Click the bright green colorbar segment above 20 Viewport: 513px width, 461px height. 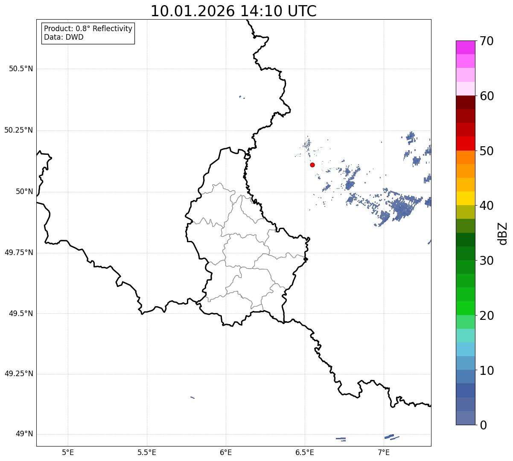(x=465, y=308)
